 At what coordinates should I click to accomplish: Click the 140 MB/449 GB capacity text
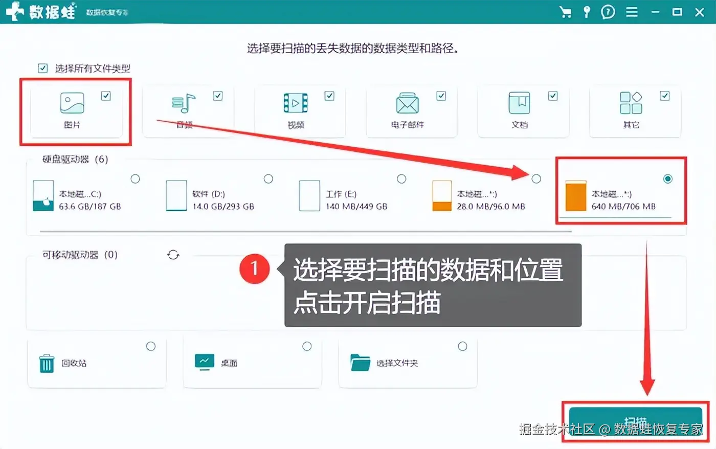pos(356,207)
